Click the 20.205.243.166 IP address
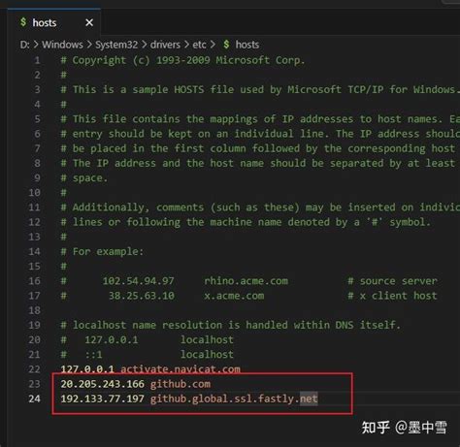The image size is (460, 447). click(x=102, y=384)
